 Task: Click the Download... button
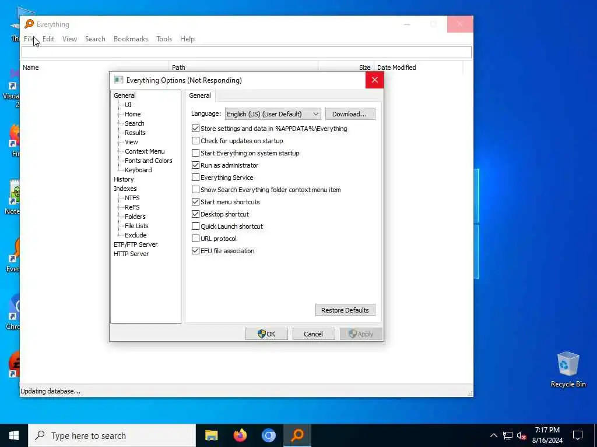[350, 114]
